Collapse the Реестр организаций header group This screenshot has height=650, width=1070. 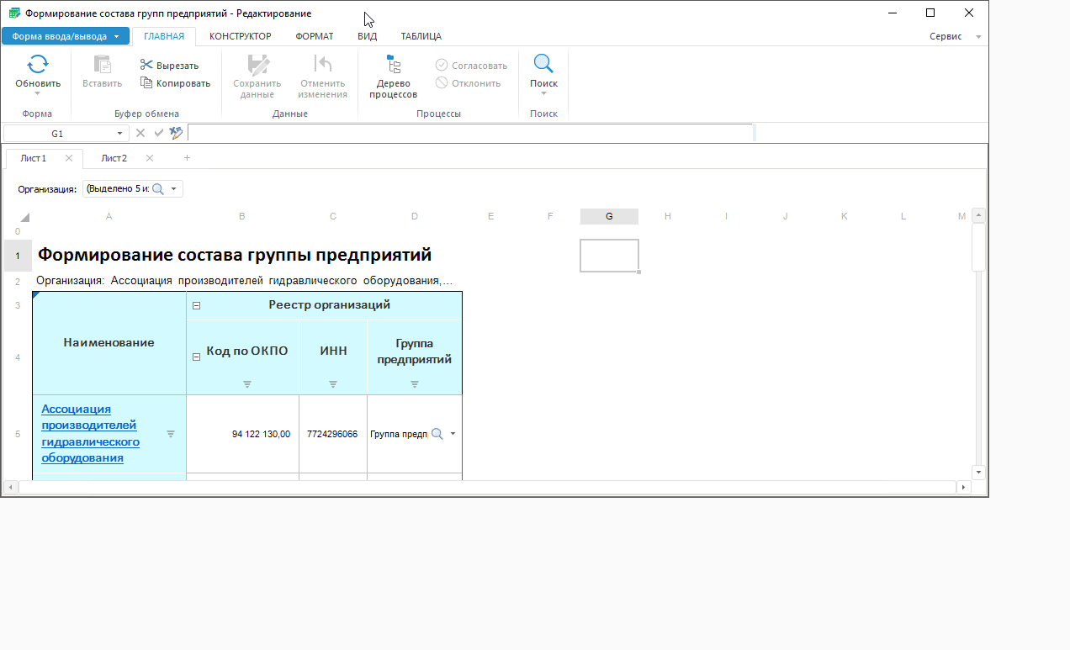[x=196, y=305]
